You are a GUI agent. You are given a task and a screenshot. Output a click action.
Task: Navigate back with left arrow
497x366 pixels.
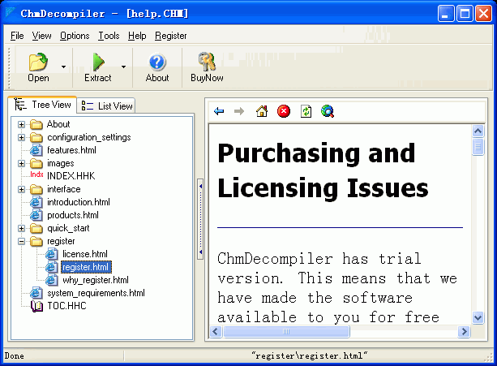pos(219,111)
